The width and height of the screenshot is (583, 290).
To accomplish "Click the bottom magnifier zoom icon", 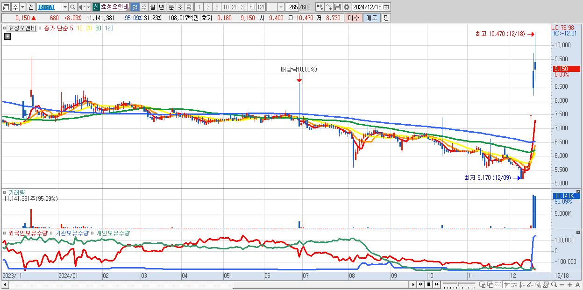I will click(x=554, y=284).
